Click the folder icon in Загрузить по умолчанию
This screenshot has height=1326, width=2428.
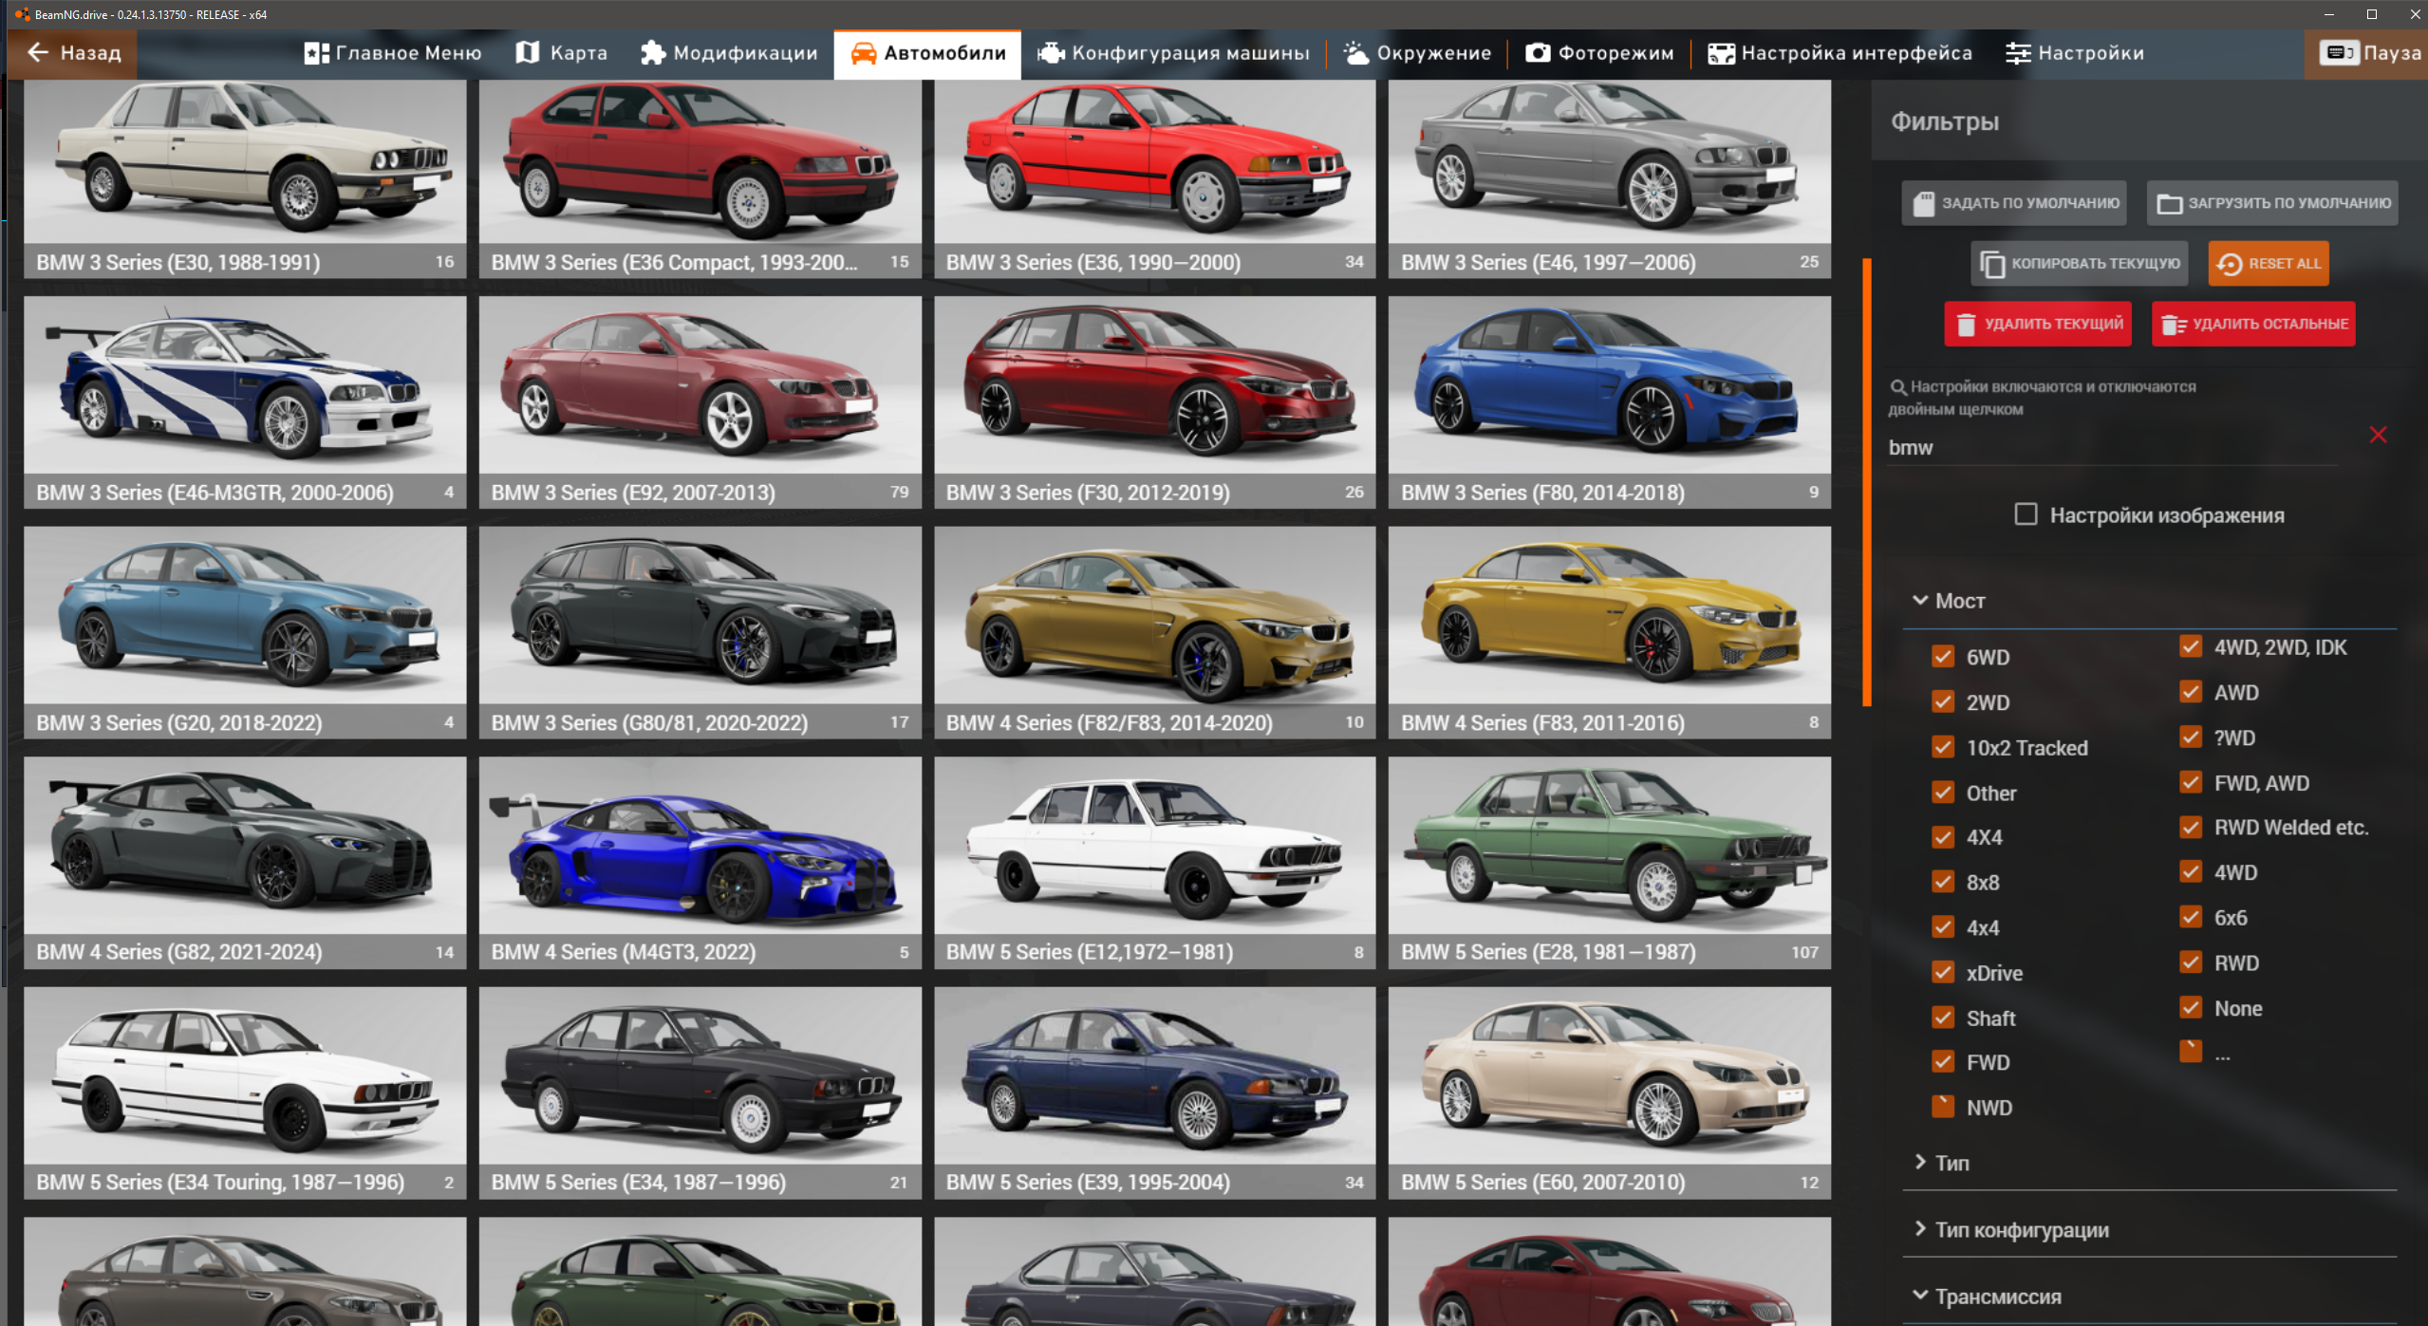[2169, 203]
